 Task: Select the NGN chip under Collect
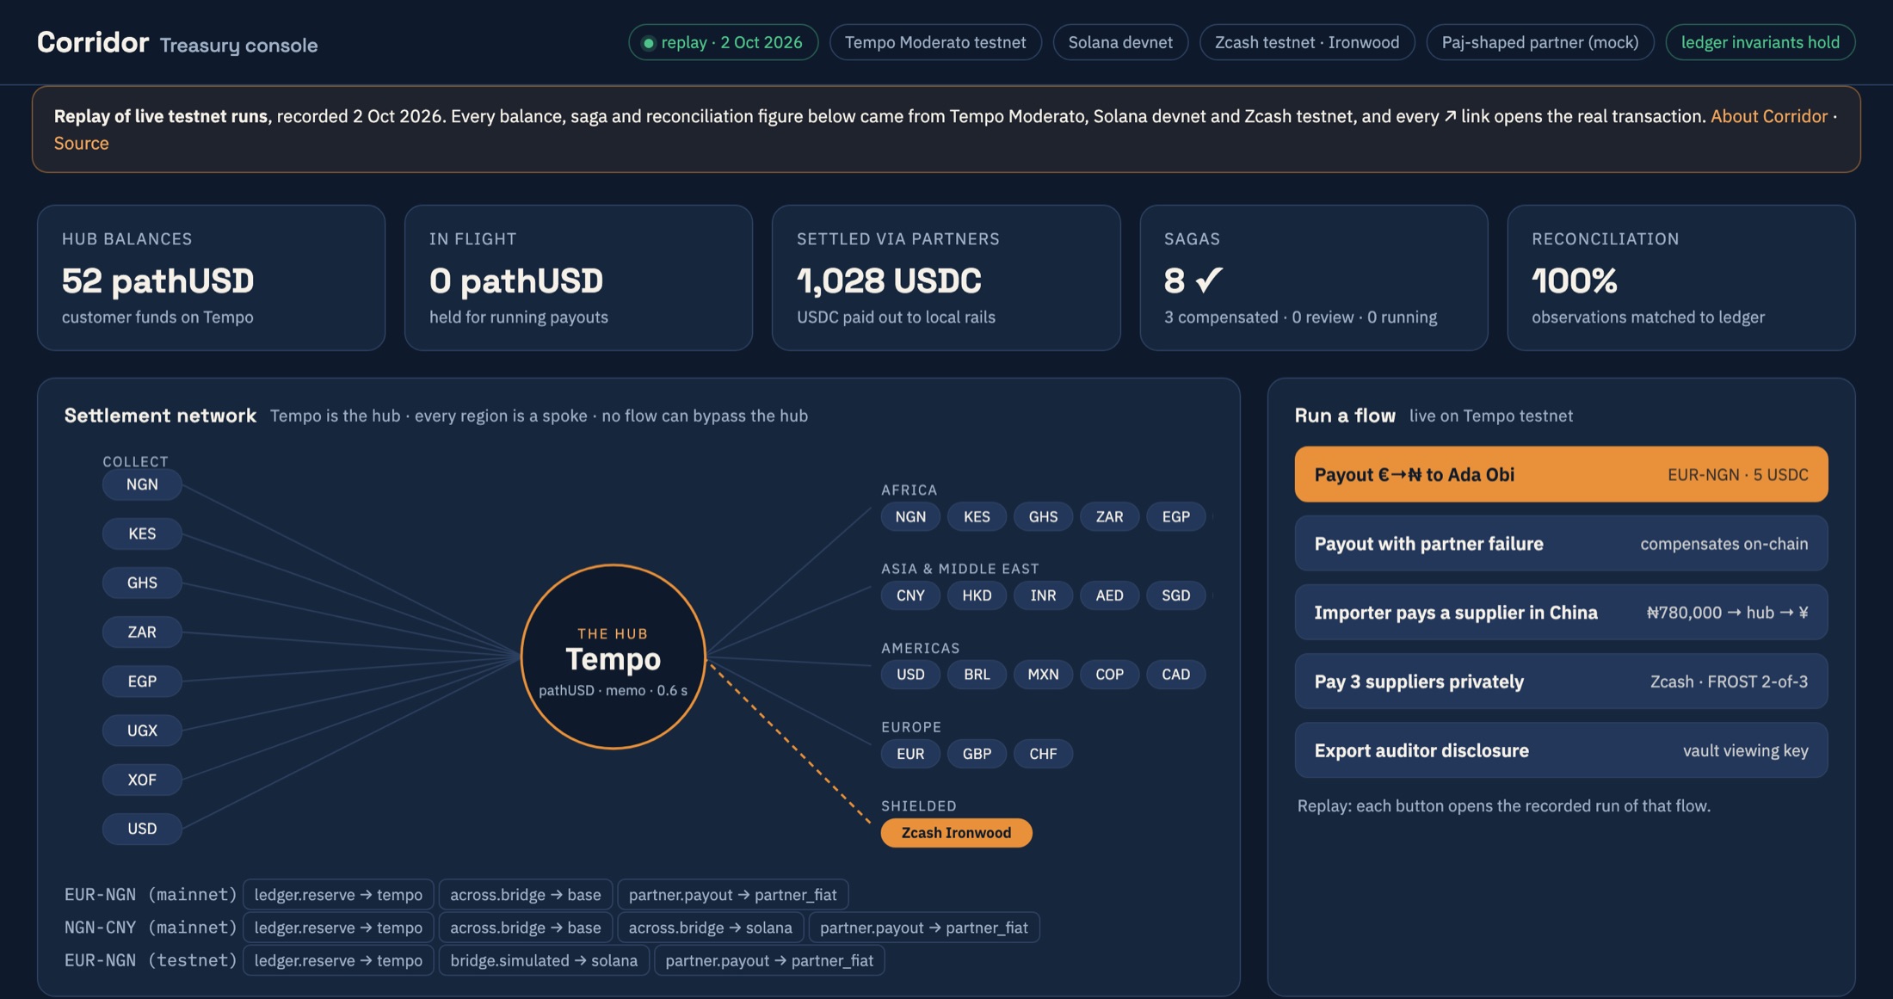(142, 484)
